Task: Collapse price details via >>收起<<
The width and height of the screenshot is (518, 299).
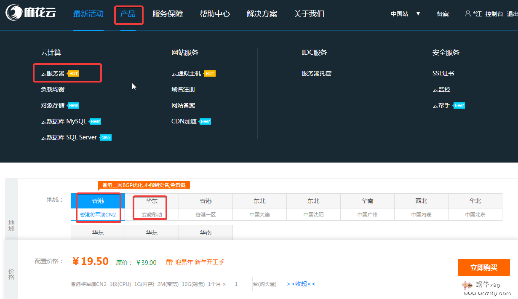Action: [301, 284]
